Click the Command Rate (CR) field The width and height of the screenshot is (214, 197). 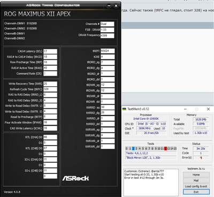50,73
